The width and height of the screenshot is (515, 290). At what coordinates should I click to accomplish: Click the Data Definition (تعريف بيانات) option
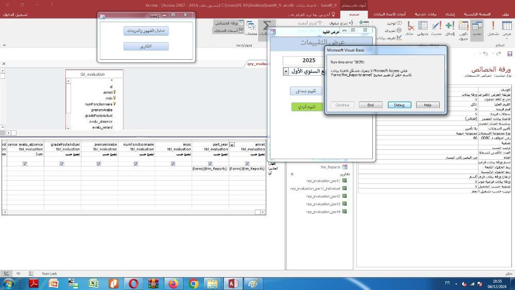click(389, 38)
